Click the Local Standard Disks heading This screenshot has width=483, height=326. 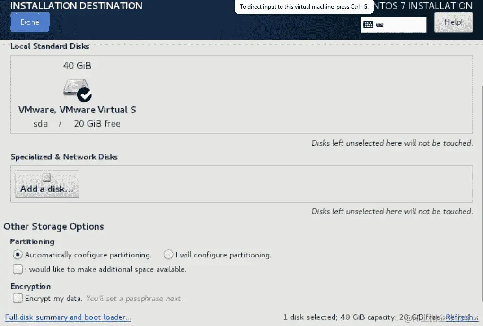(50, 46)
